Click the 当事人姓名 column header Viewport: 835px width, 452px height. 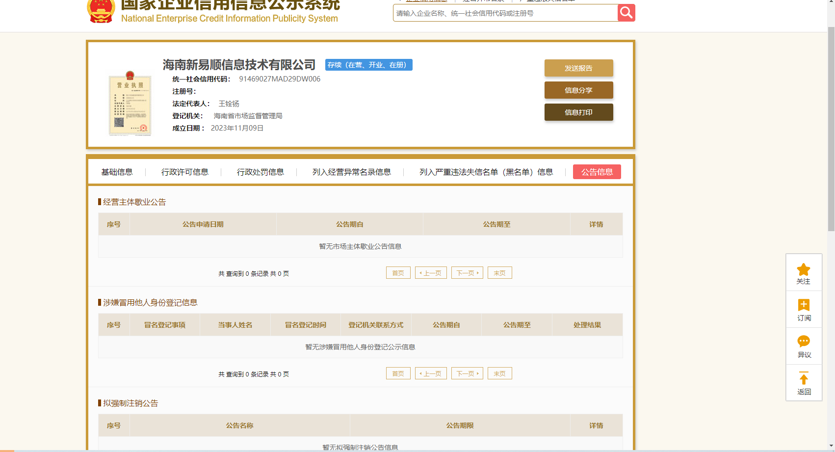(x=235, y=325)
